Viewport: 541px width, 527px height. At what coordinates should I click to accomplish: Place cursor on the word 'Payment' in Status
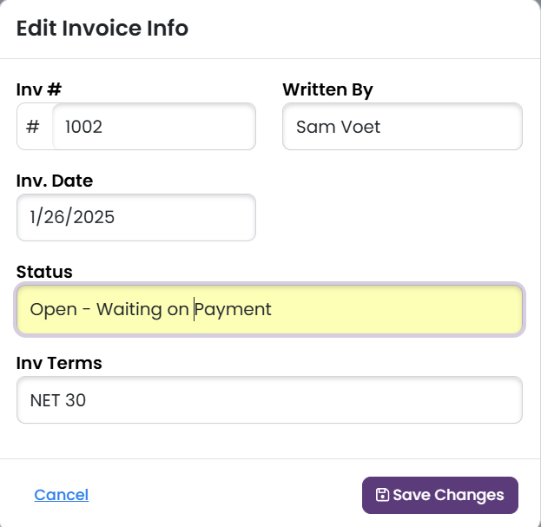[234, 309]
